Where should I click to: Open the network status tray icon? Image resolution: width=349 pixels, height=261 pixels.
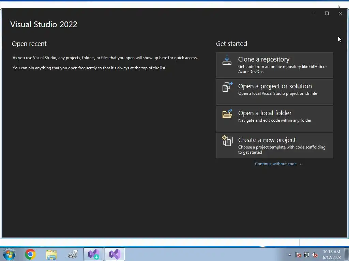point(306,255)
